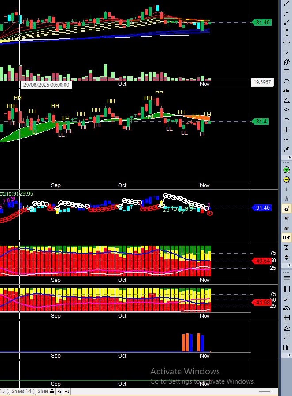Expand the zoom and interval toolbar overflow arrow
The width and height of the screenshot is (292, 396).
click(289, 265)
